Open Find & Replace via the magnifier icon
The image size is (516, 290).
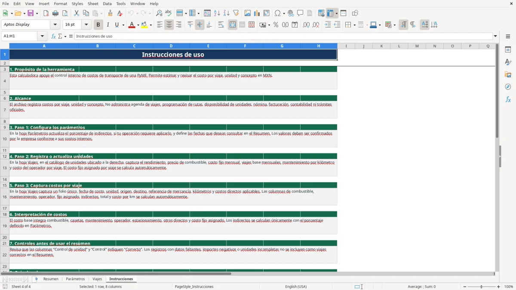[159, 13]
